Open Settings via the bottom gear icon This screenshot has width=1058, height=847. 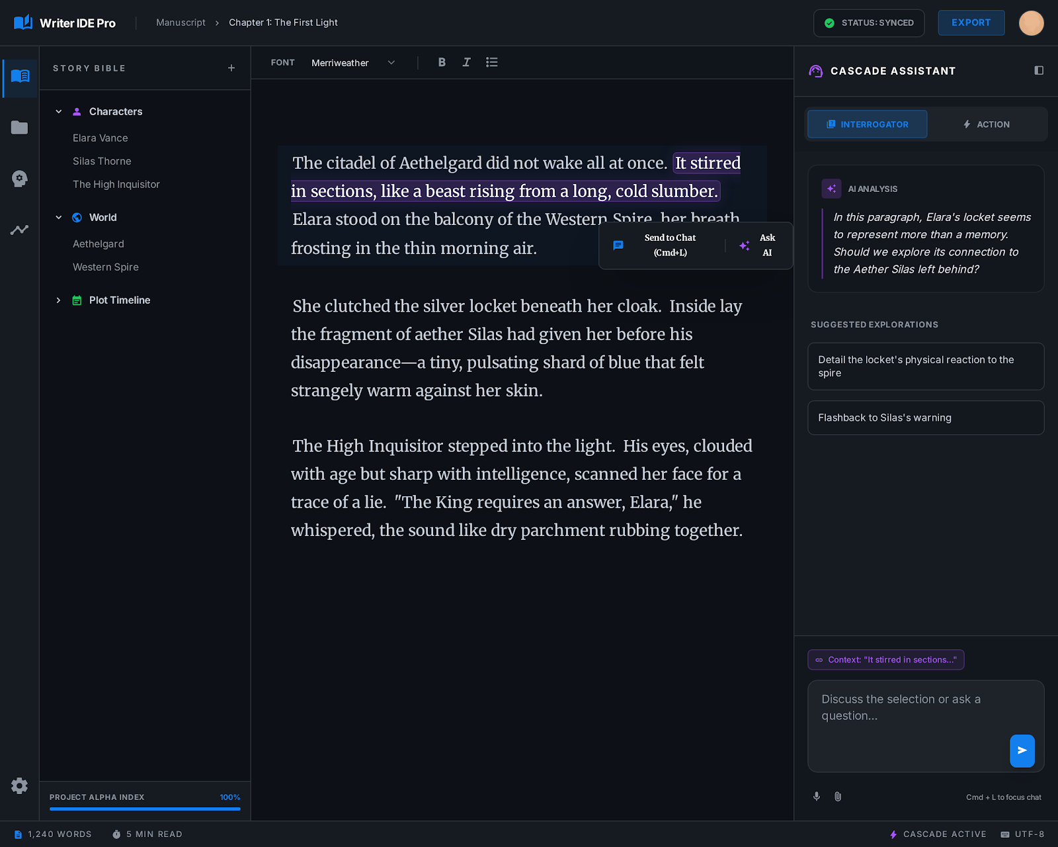(x=19, y=785)
